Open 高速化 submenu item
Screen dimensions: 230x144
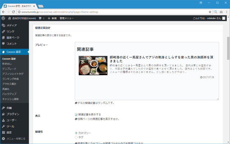coord(6,89)
